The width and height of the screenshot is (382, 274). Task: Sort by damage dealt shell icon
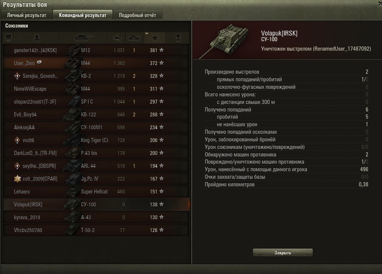point(117,38)
